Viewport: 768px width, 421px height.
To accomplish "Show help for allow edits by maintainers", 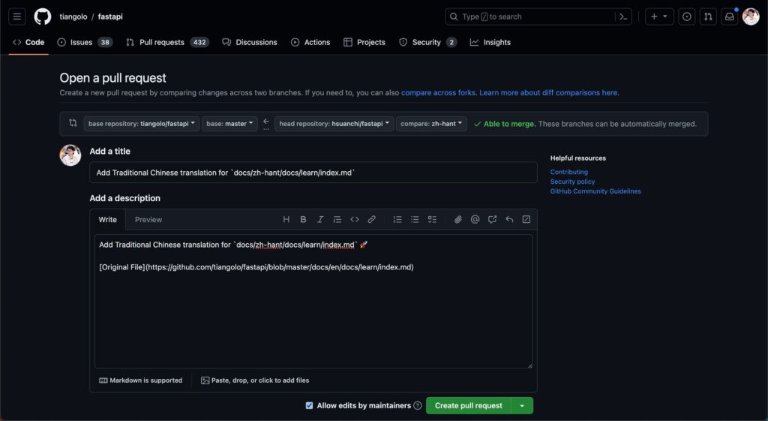I will (417, 405).
